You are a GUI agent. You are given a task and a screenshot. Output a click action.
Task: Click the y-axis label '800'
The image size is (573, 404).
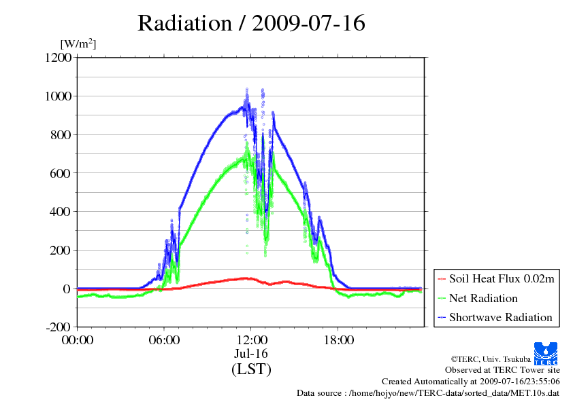tap(61, 135)
